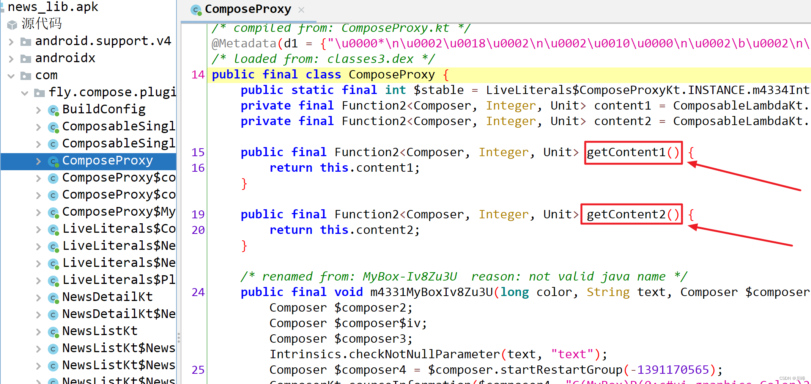Close the ComposeProxy tab
The height and width of the screenshot is (384, 811).
point(301,10)
